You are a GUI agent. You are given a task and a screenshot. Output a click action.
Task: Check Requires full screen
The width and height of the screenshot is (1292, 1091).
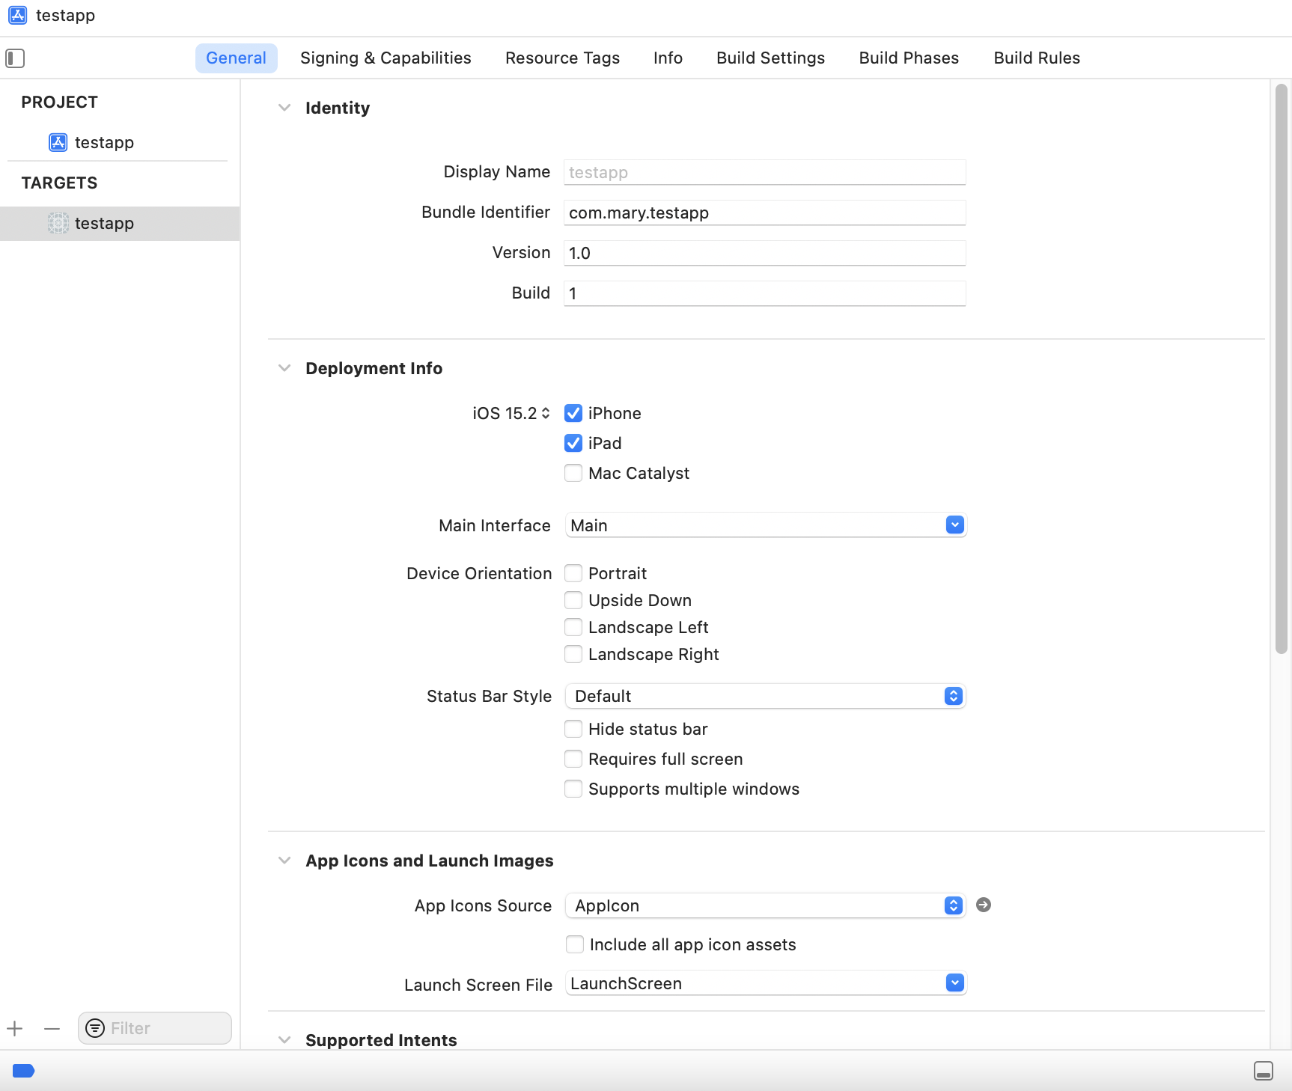573,759
